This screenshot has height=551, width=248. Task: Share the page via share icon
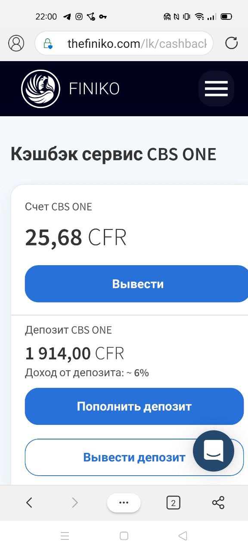pyautogui.click(x=218, y=502)
